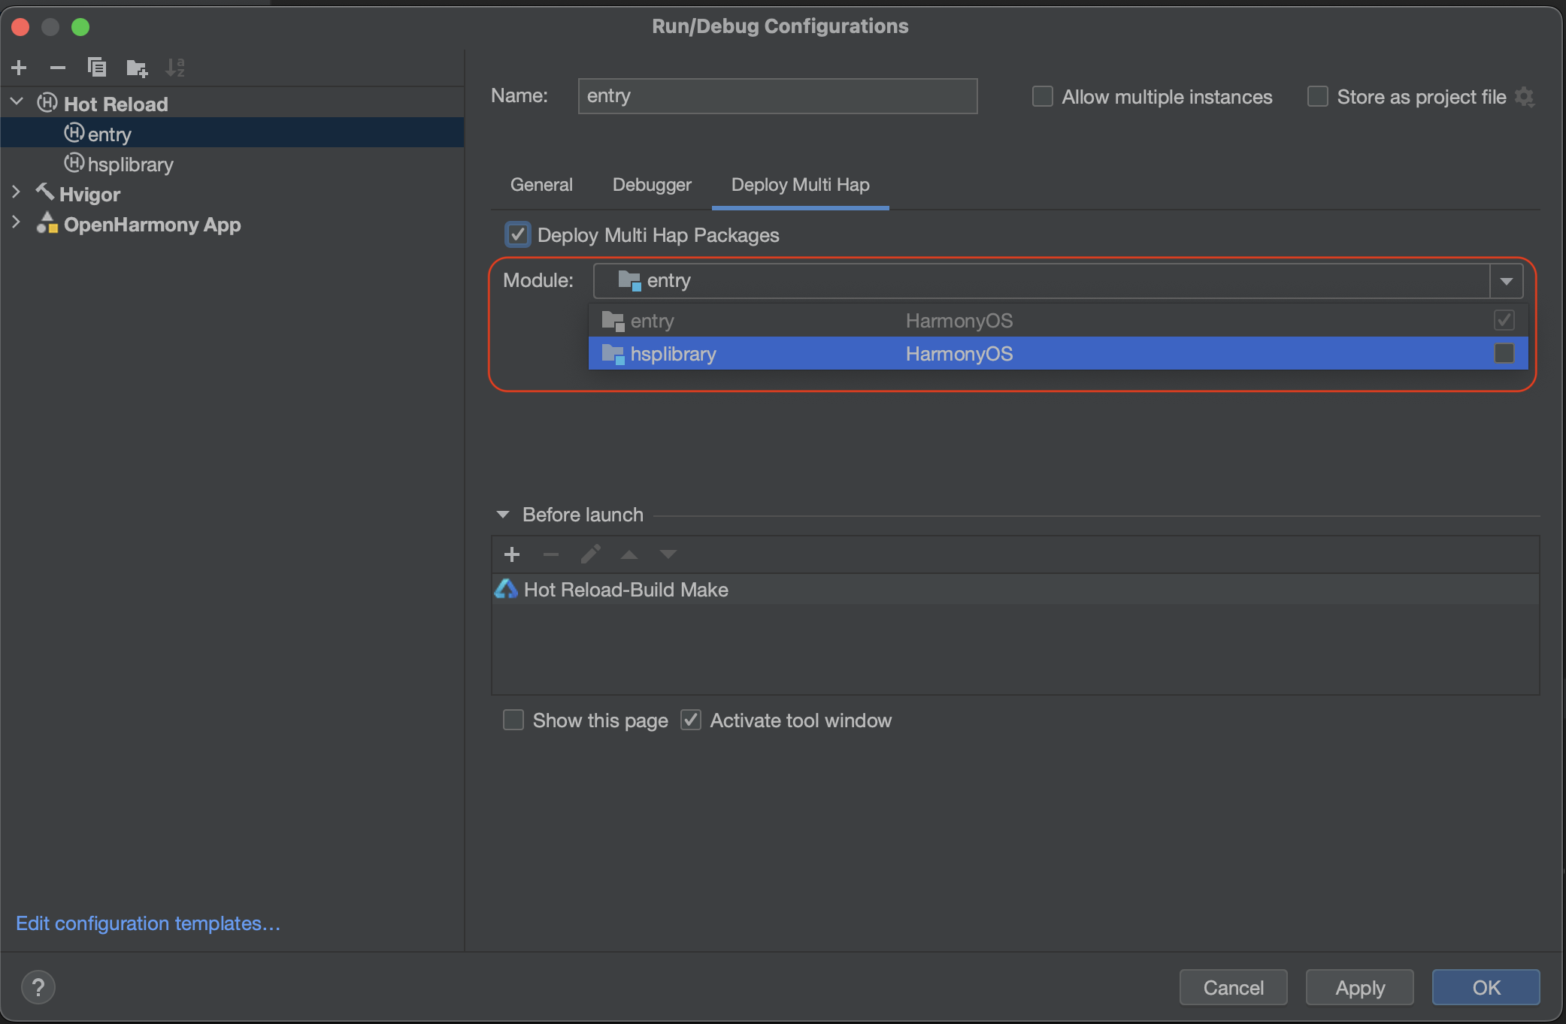The height and width of the screenshot is (1024, 1566).
Task: Enable Allow multiple instances checkbox
Action: click(x=1042, y=97)
